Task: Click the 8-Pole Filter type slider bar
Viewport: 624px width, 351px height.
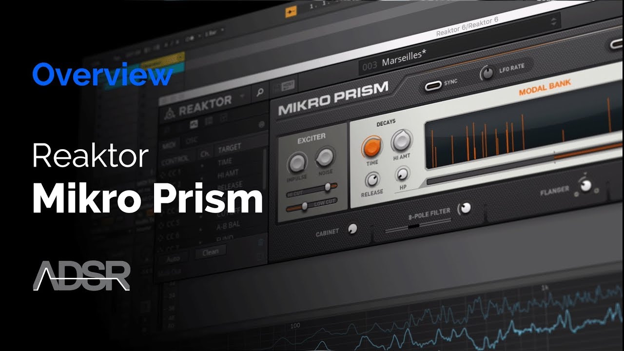Action: pos(418,227)
